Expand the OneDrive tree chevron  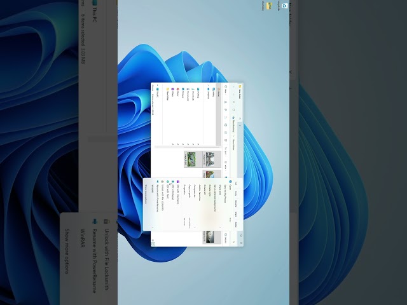coord(208,85)
